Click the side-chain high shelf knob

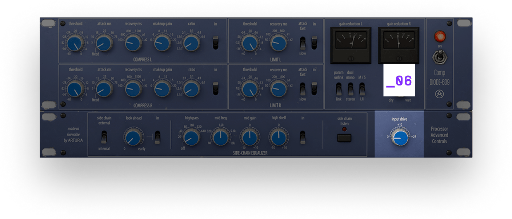point(279,138)
